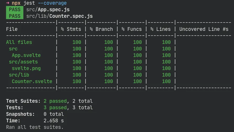This screenshot has height=132, width=234.
Task: Click svelte.png in the coverage table
Action: pos(26,68)
